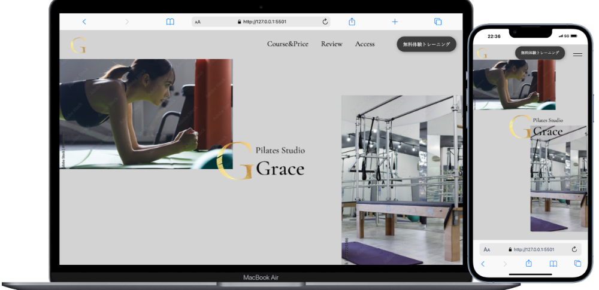Tap the 無料体験トレーニング button on the iPhone
The height and width of the screenshot is (290, 599).
[x=540, y=53]
